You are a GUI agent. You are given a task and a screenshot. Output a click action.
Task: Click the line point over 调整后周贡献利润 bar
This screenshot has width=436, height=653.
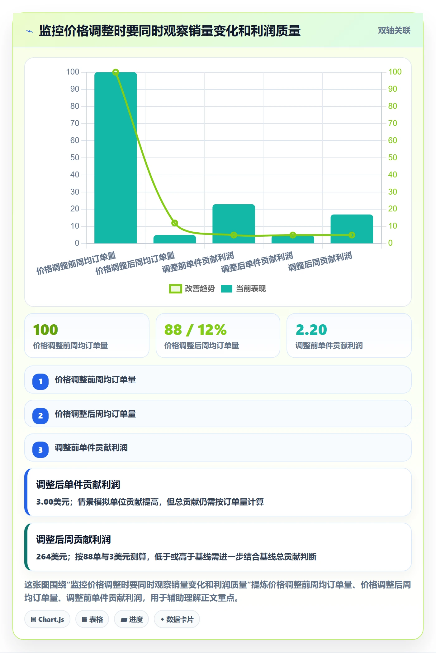coord(352,235)
